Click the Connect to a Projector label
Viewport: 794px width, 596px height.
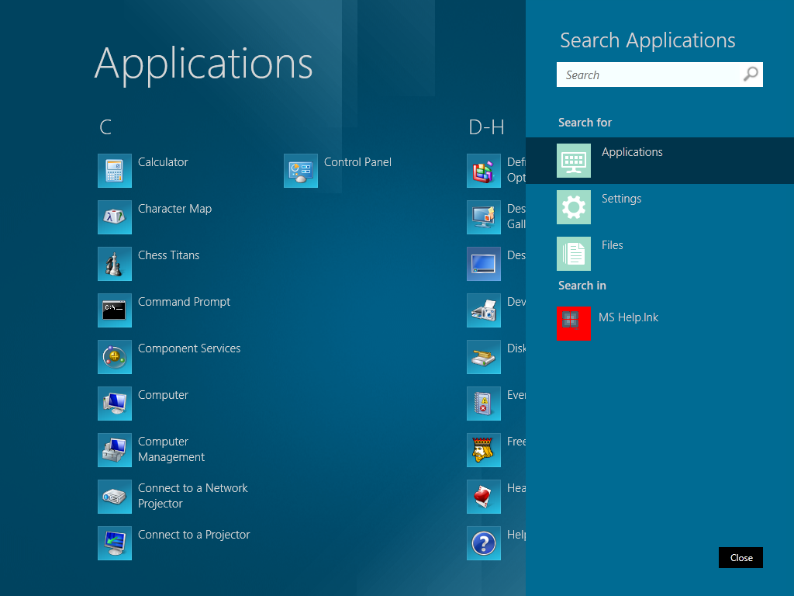point(194,535)
